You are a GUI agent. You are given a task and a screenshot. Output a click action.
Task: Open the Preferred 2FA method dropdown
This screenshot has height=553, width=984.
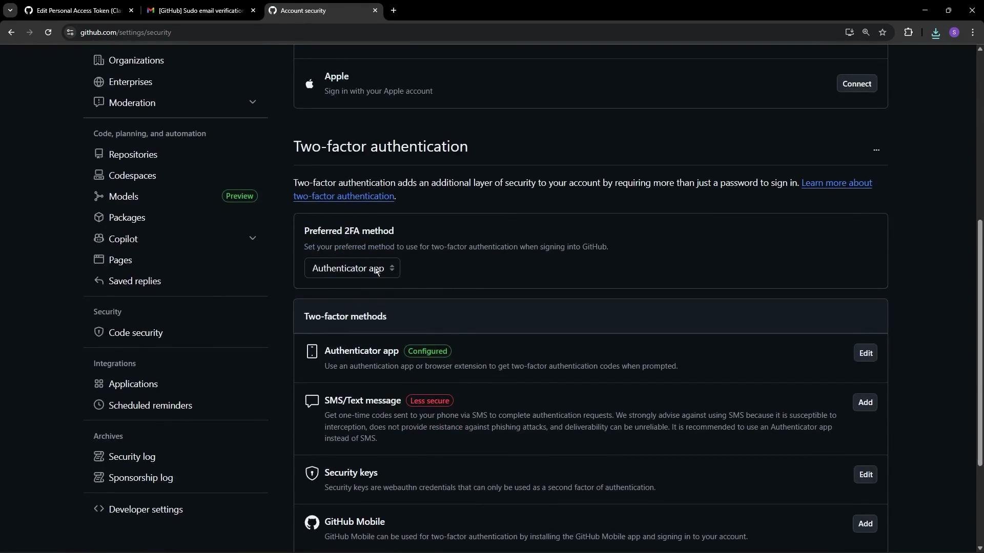pos(352,268)
